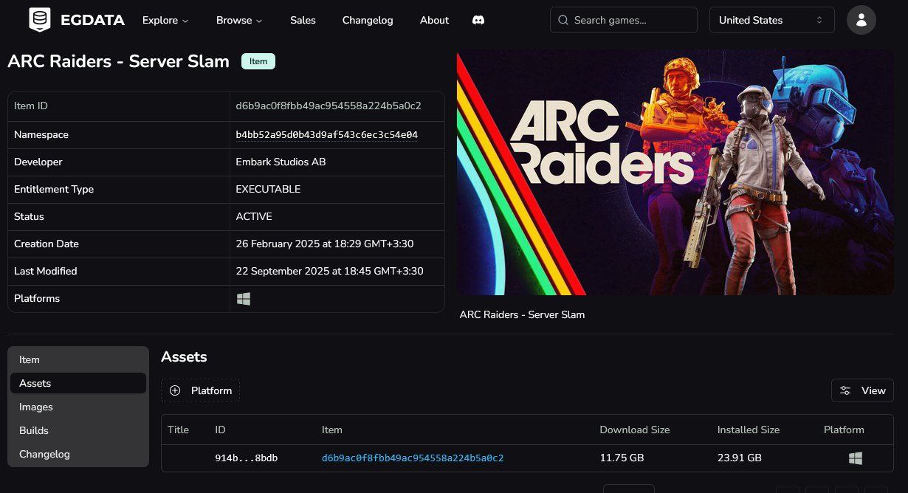Click the EXECUTABLE entitlement type value
Image resolution: width=908 pixels, height=493 pixels.
point(268,190)
